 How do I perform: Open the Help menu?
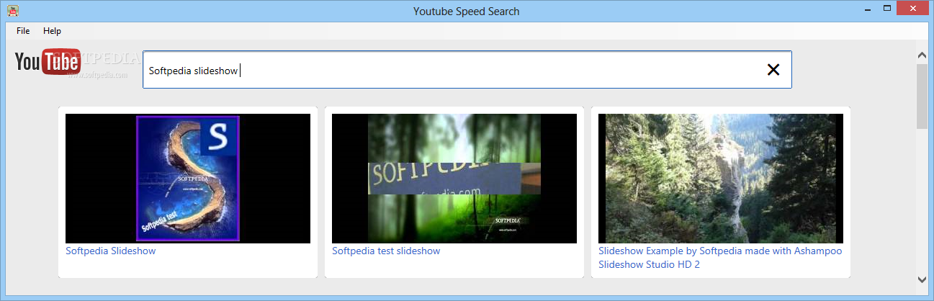(x=52, y=31)
